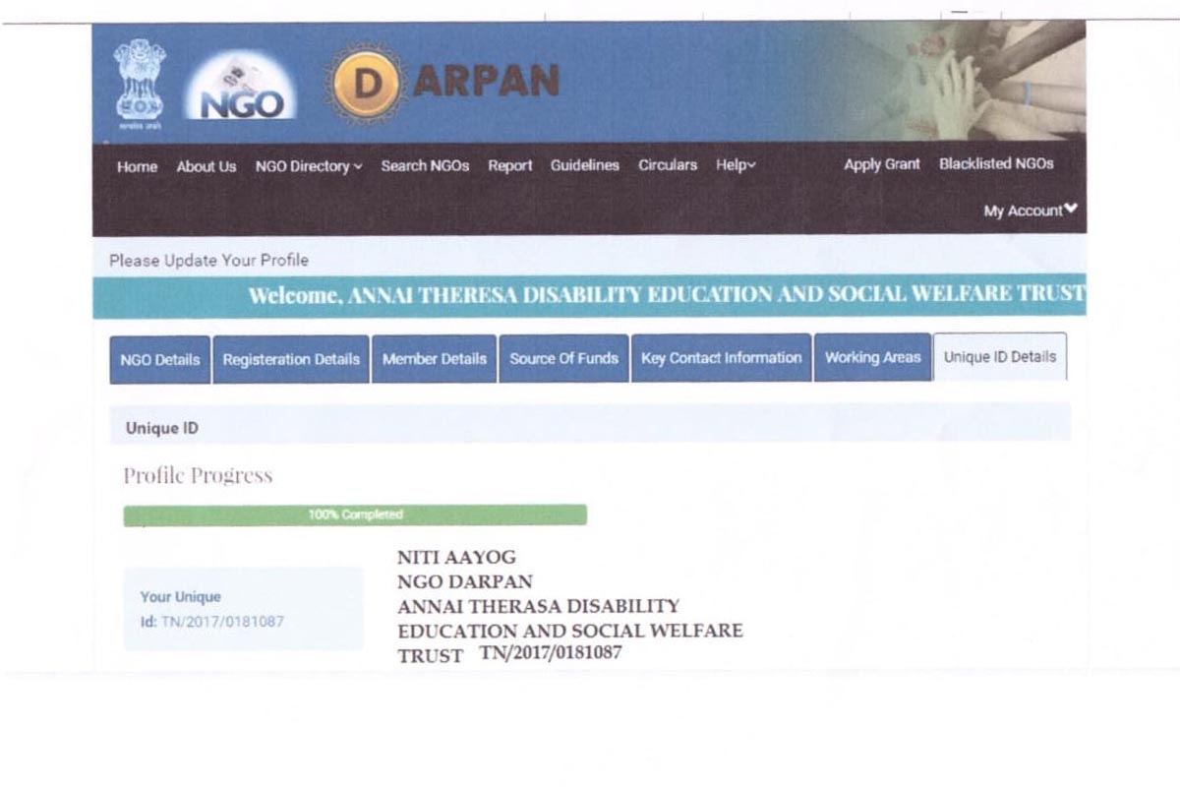This screenshot has width=1180, height=787.
Task: Click the 100% Completed progress bar
Action: [x=355, y=515]
